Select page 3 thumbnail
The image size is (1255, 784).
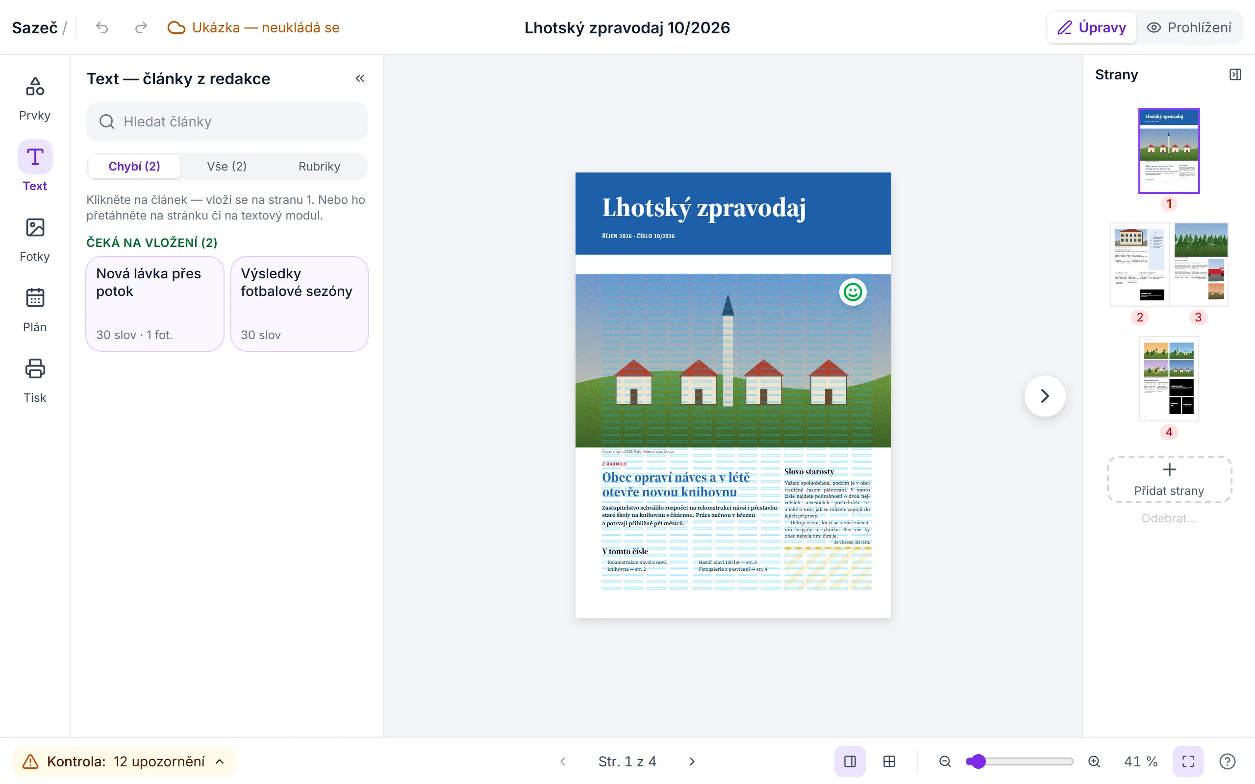(1199, 265)
